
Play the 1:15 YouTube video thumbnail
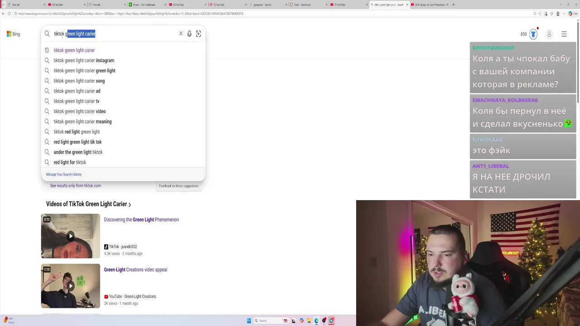70,286
